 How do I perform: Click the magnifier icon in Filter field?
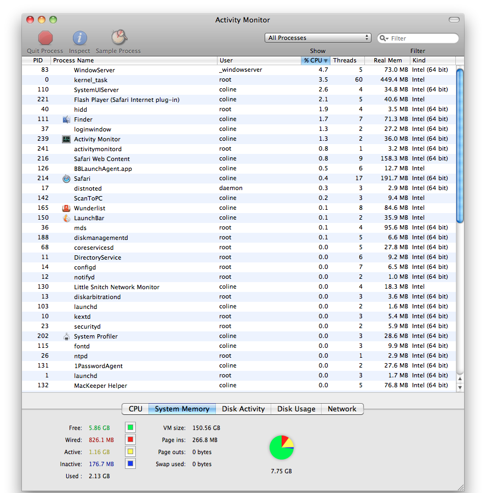coord(384,38)
